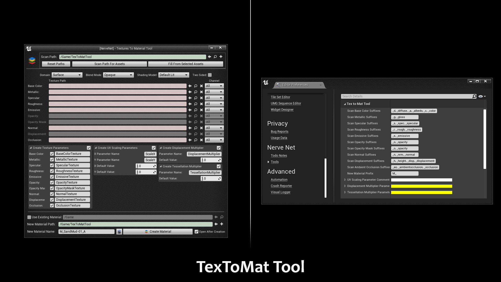Open Bug Reports under Privacy
501x282 pixels.
pos(279,132)
